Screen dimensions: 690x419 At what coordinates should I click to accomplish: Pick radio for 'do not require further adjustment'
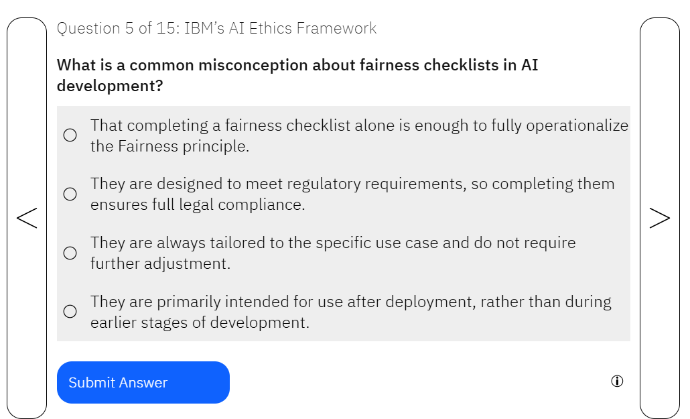70,253
